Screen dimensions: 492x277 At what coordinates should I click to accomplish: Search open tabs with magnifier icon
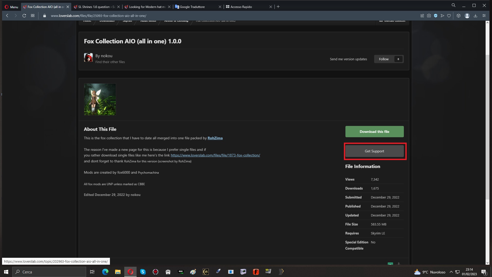[x=454, y=5]
